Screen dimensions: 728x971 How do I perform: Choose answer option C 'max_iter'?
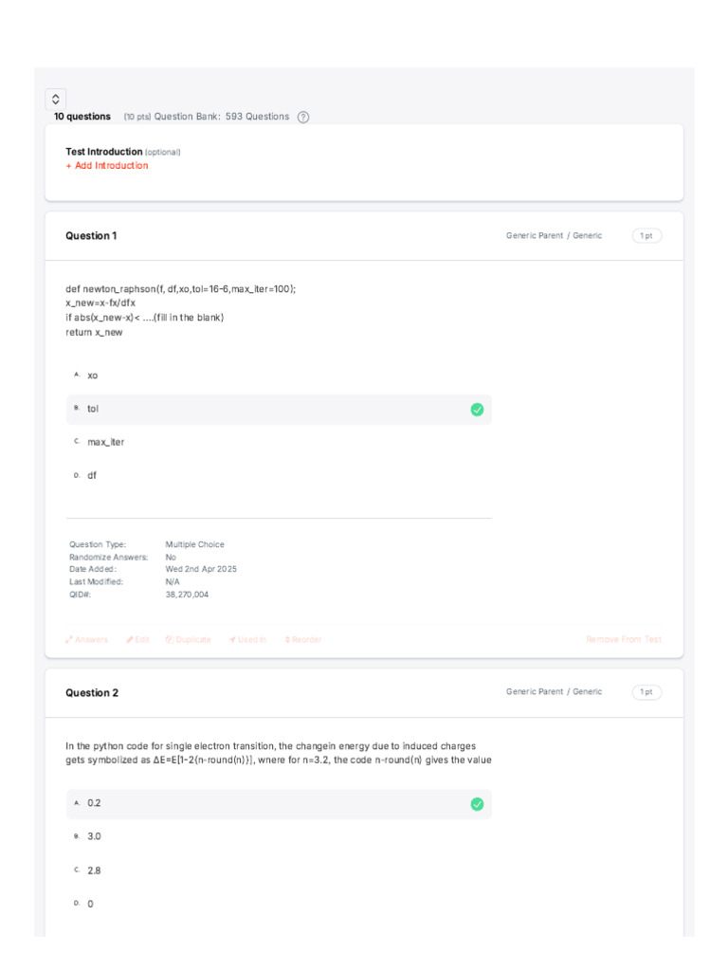coord(105,442)
